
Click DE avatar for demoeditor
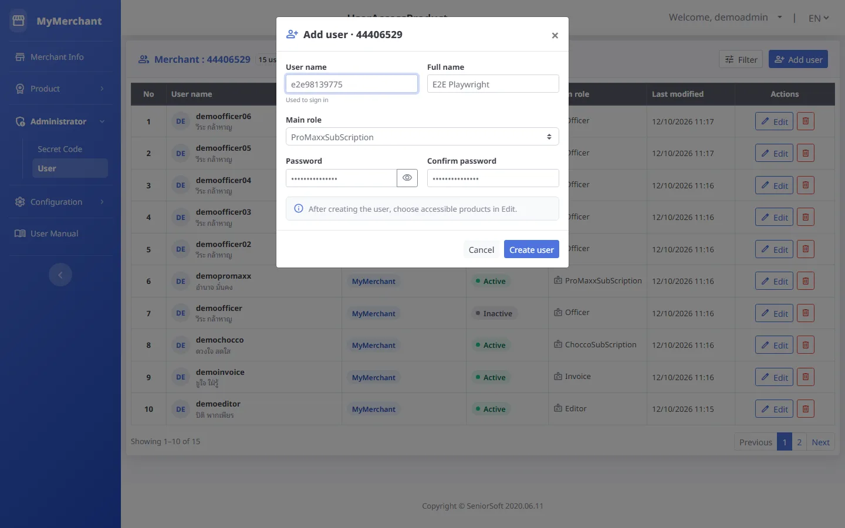click(181, 409)
